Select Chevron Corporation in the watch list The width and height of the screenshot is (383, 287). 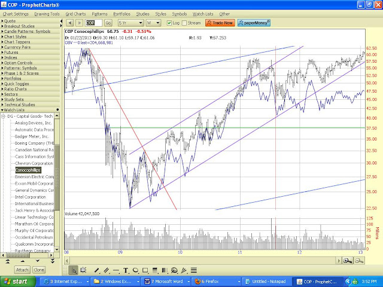tap(34, 163)
